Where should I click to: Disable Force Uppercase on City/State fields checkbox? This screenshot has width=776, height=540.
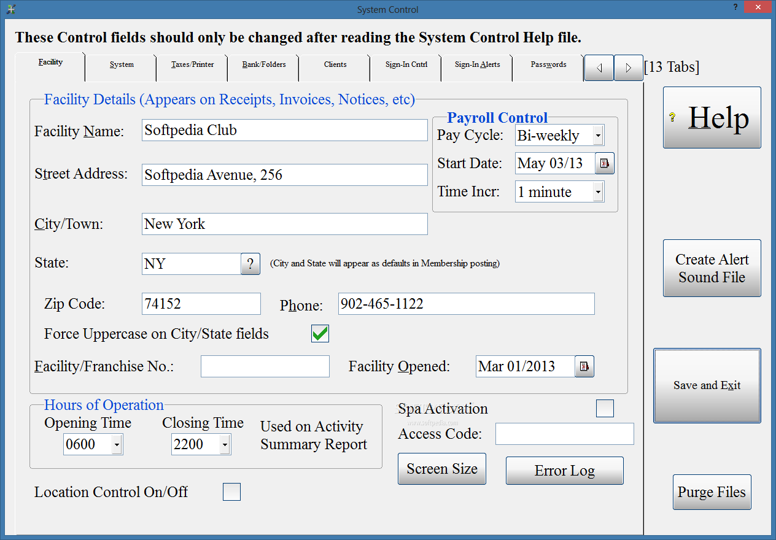pos(320,334)
